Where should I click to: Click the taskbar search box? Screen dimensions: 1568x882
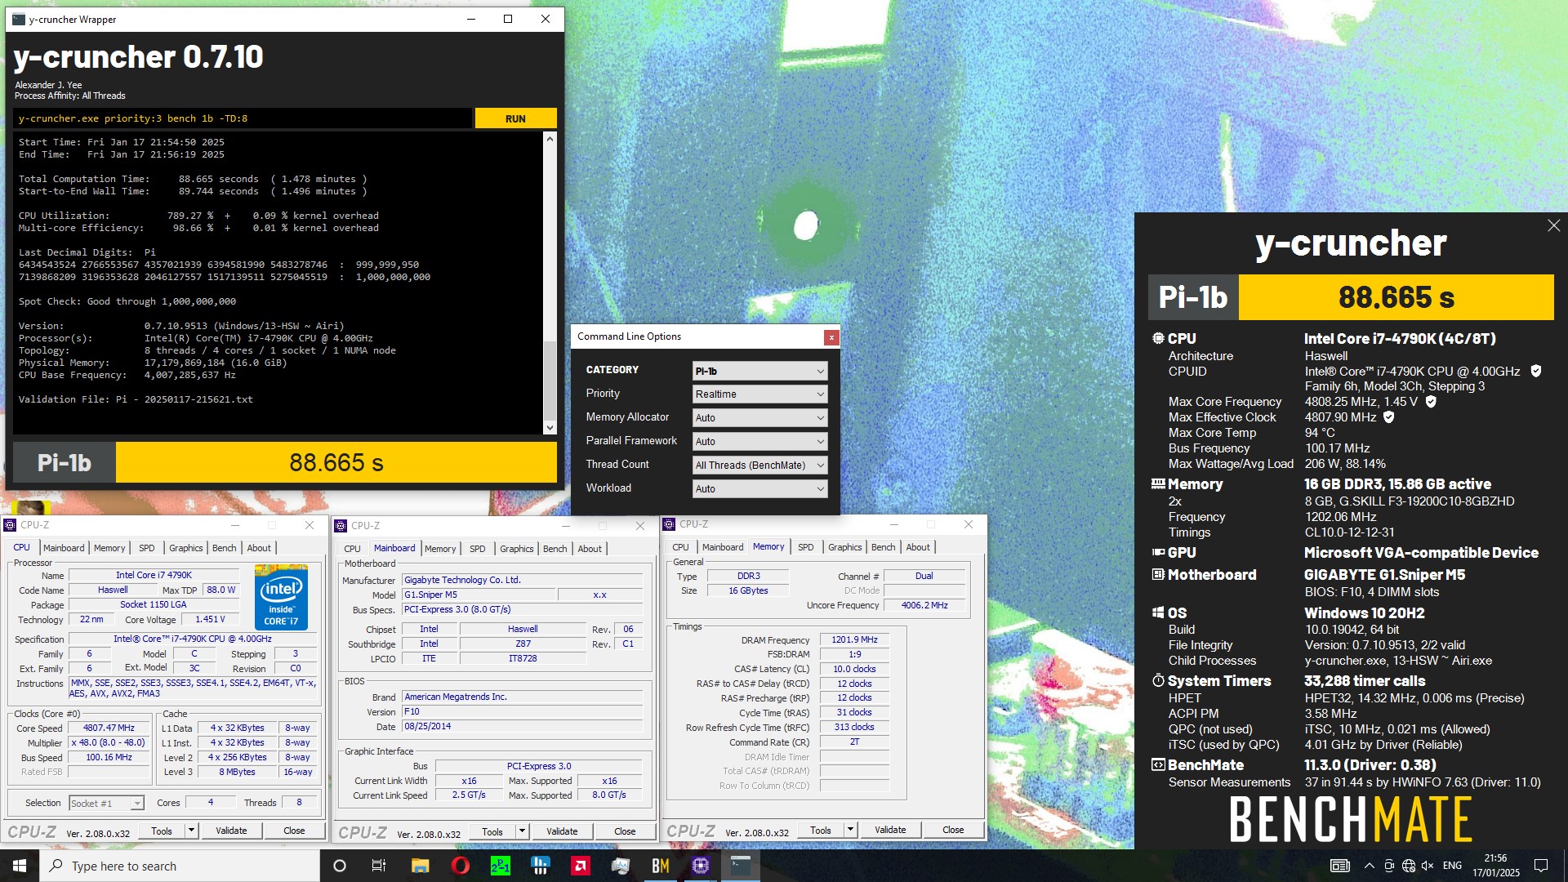pyautogui.click(x=180, y=866)
